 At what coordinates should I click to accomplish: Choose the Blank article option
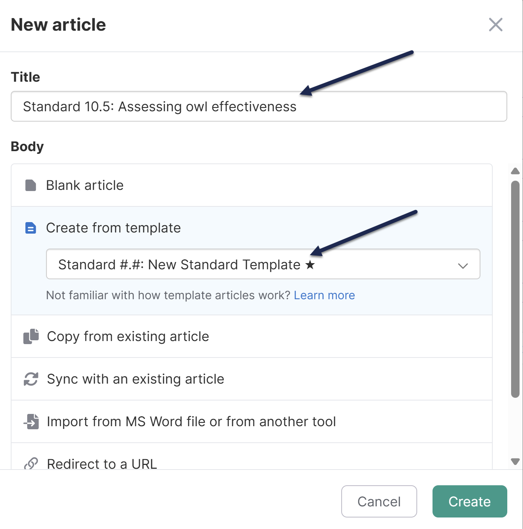coord(85,185)
